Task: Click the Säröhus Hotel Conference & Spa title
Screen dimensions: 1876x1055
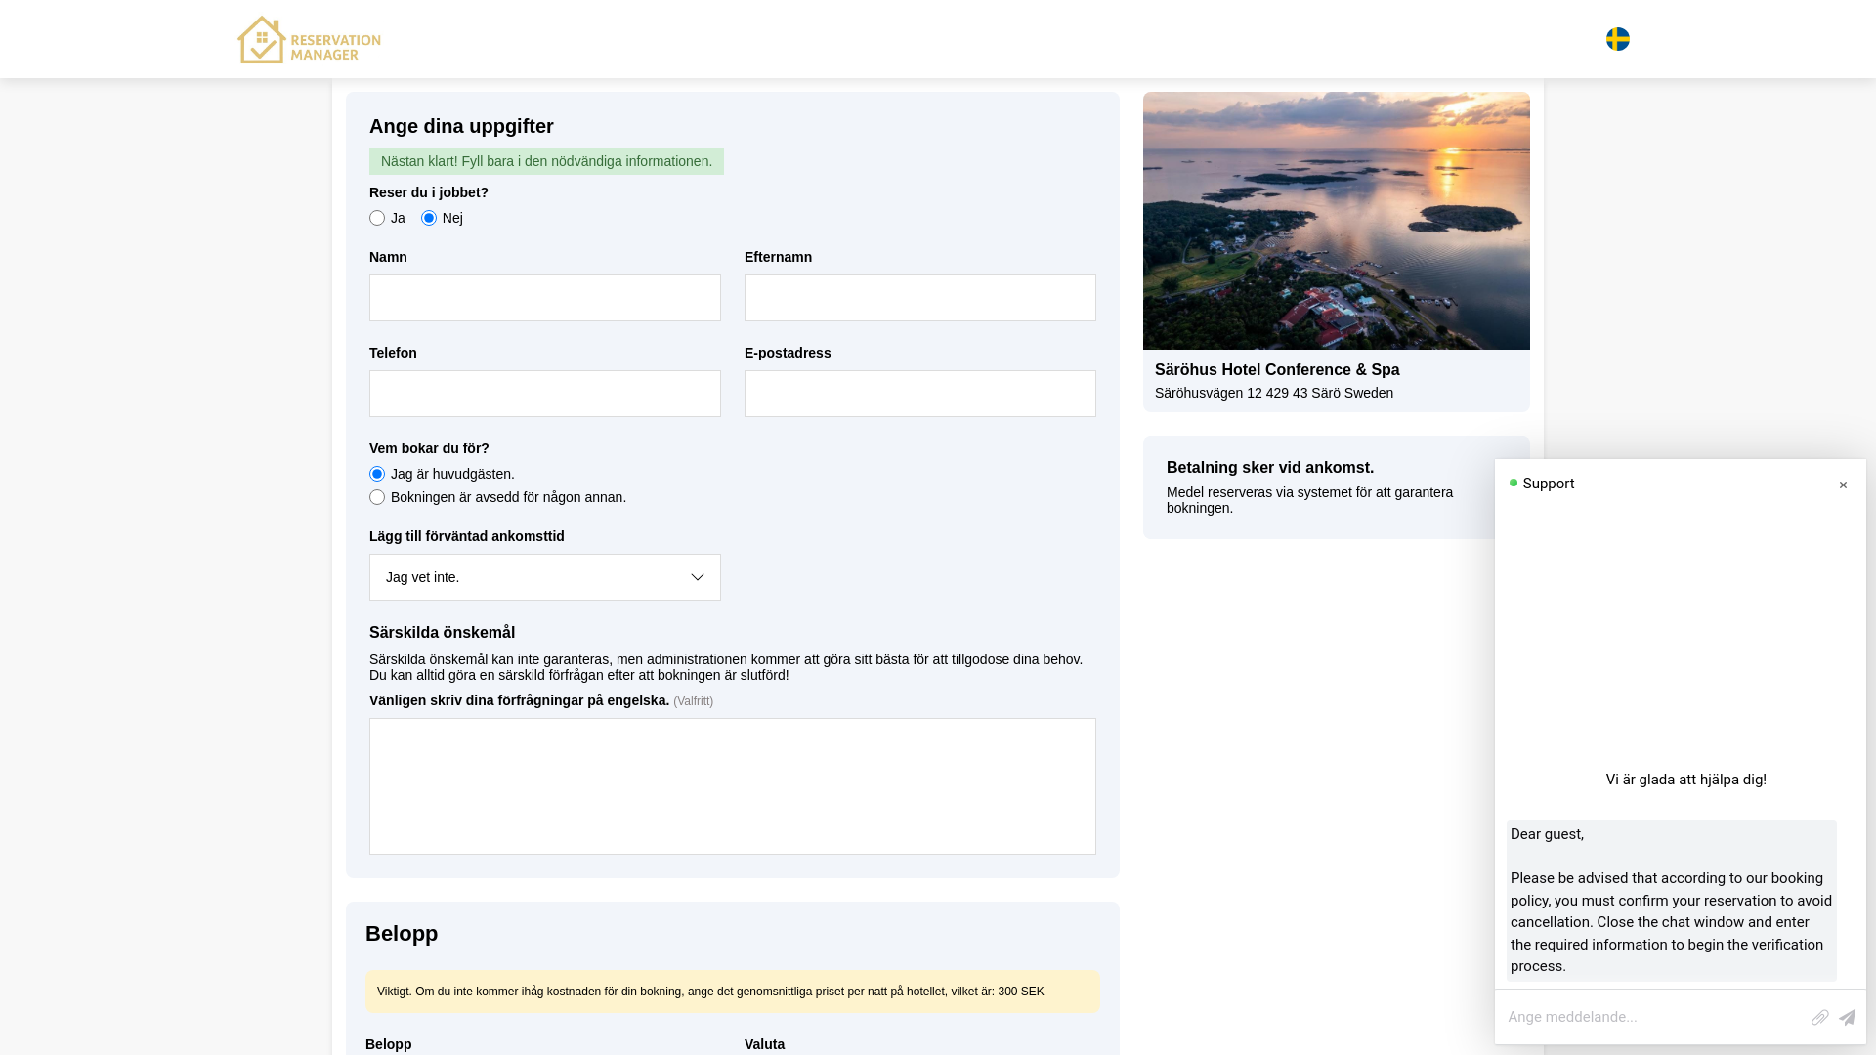Action: coord(1277,370)
